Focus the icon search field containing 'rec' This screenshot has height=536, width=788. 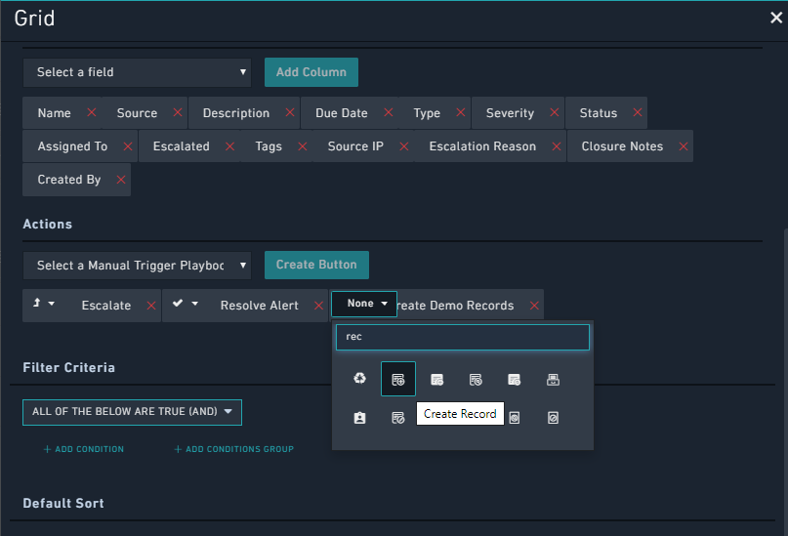click(462, 337)
